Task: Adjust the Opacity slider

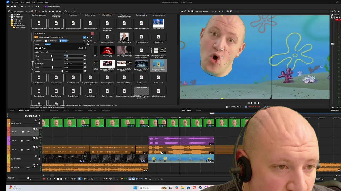Action: 62,71
